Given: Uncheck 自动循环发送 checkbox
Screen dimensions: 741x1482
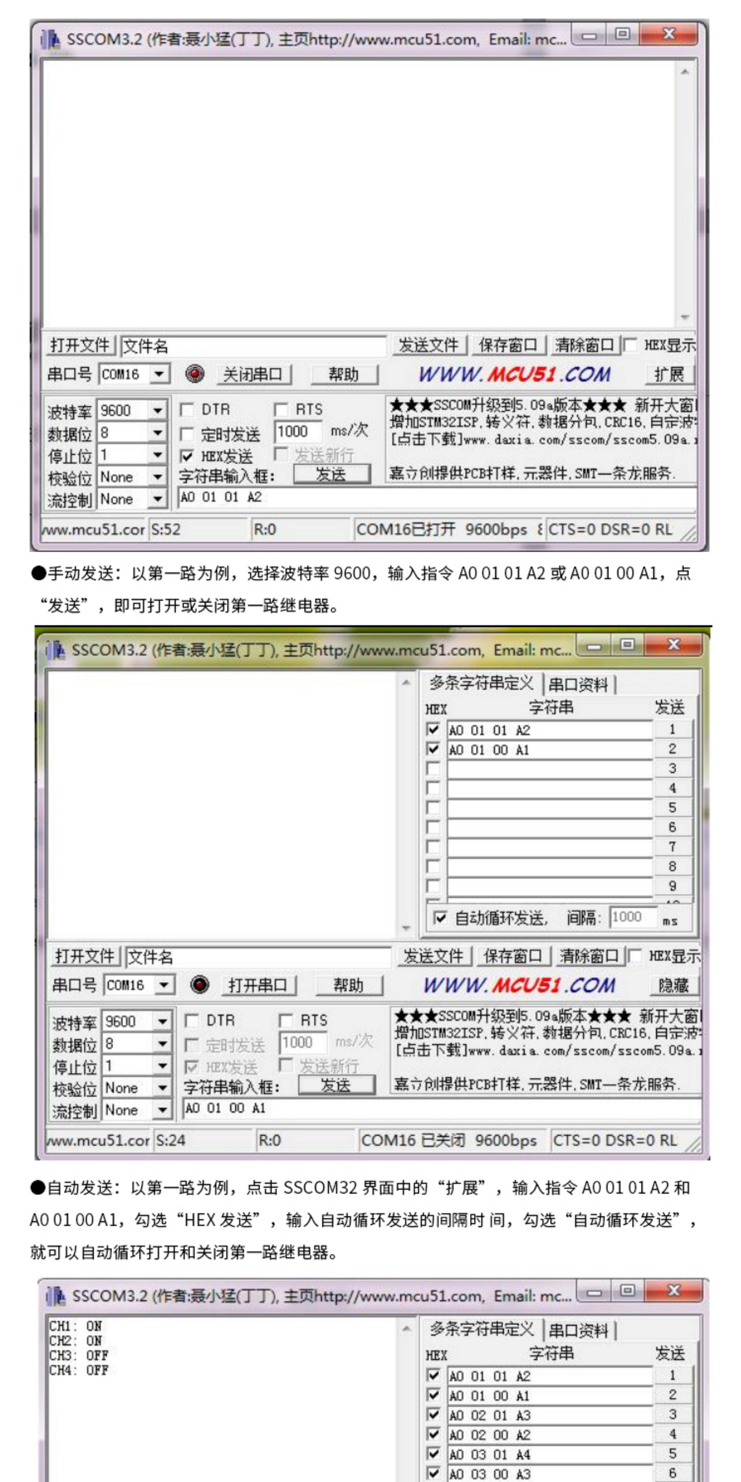Looking at the screenshot, I should pyautogui.click(x=440, y=918).
